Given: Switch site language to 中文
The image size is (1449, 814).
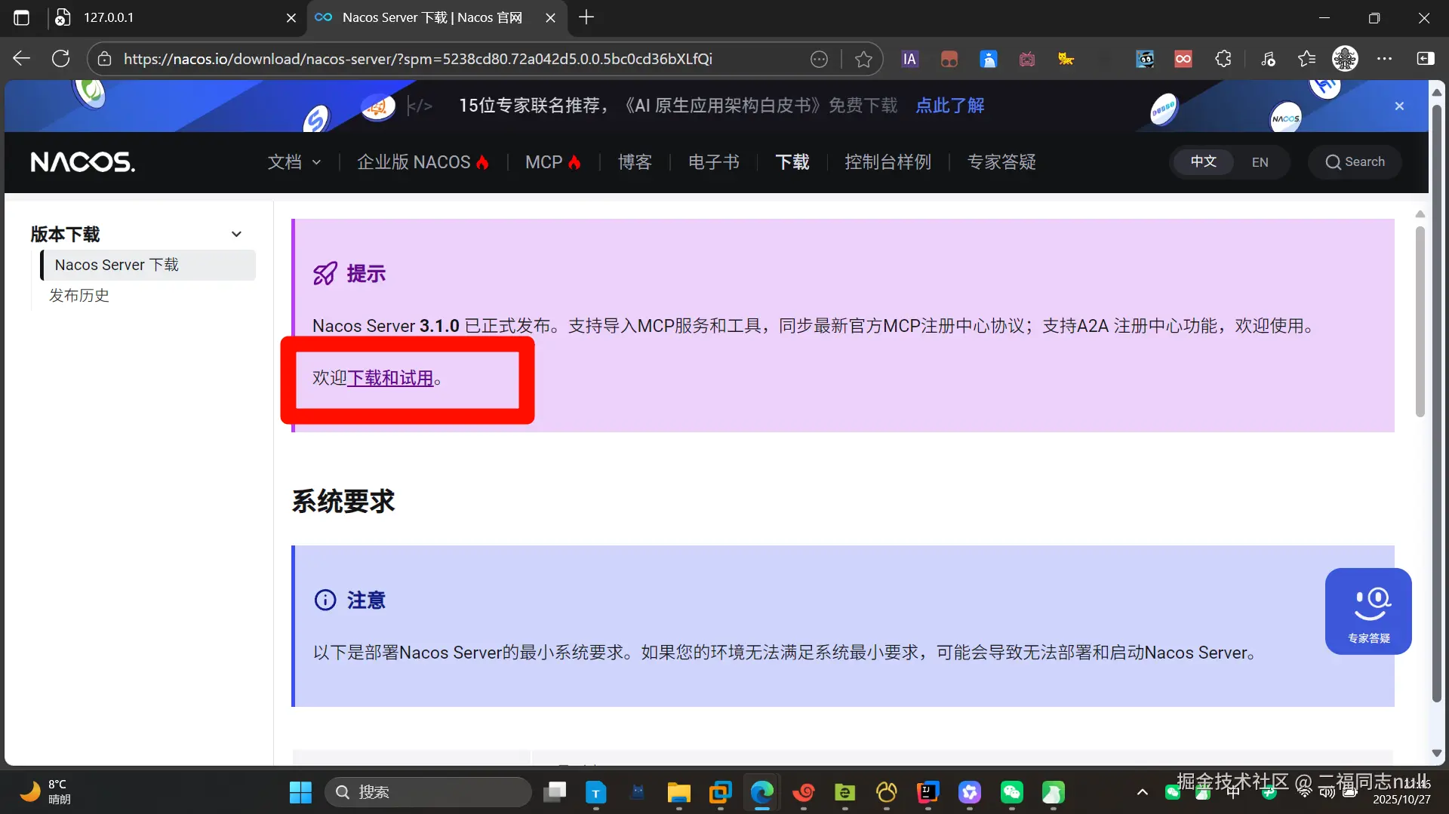Looking at the screenshot, I should click(x=1204, y=161).
